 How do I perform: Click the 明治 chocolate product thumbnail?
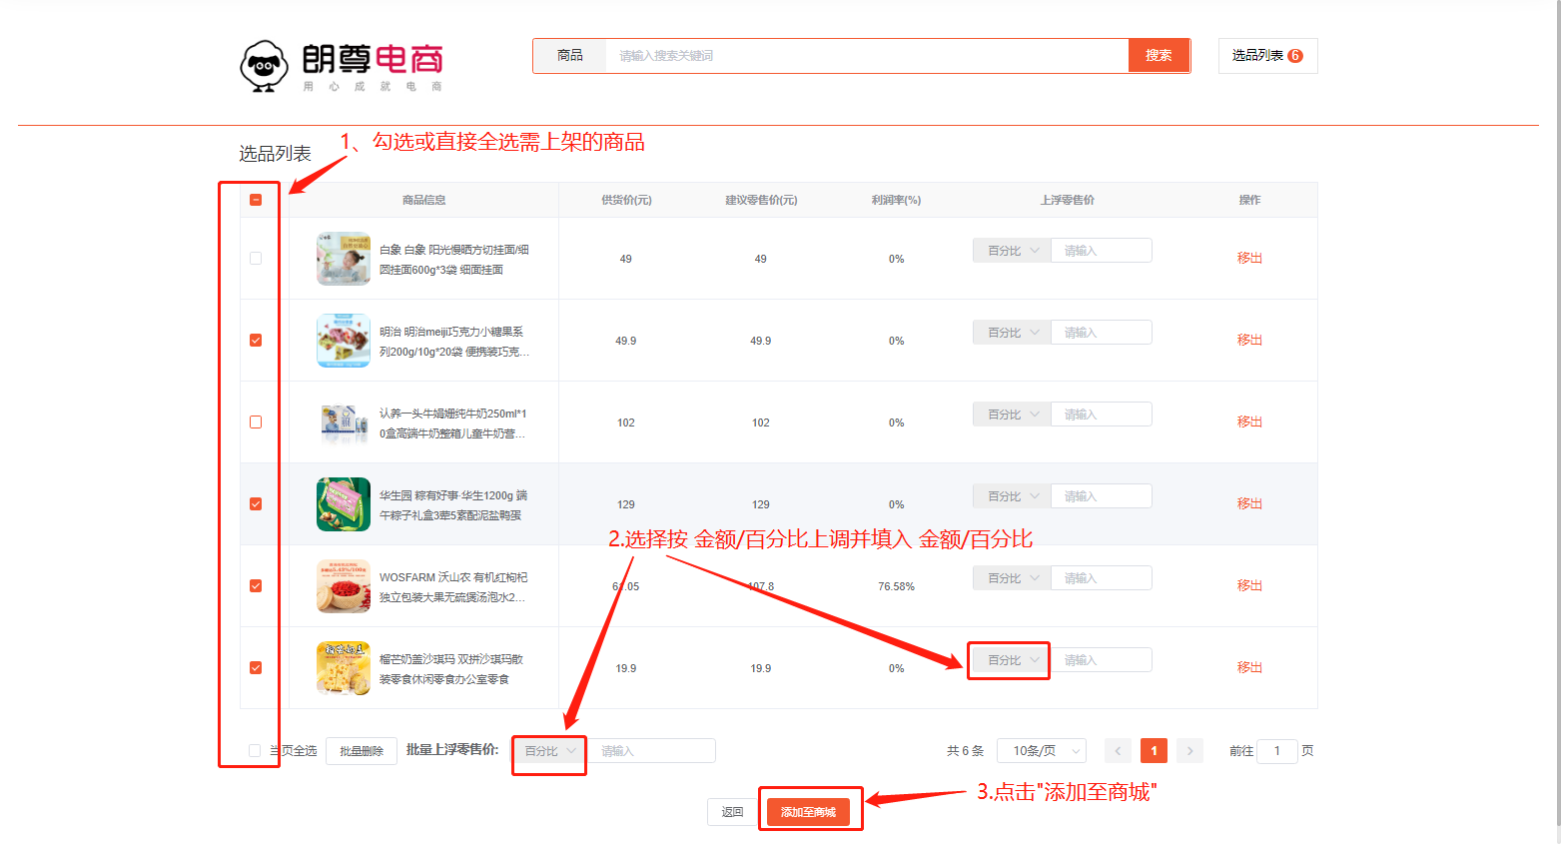coord(343,341)
